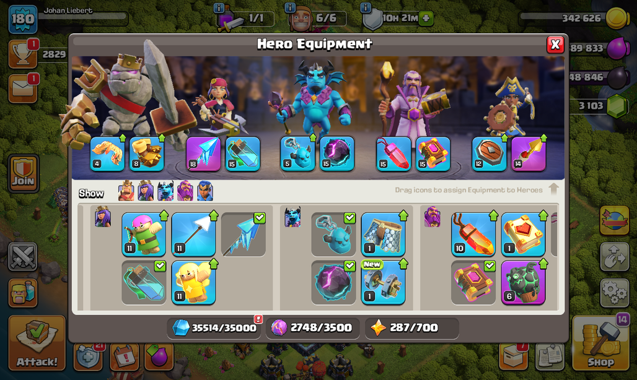The image size is (637, 380).
Task: Toggle Minion Prince filter in Show row
Action: point(165,191)
